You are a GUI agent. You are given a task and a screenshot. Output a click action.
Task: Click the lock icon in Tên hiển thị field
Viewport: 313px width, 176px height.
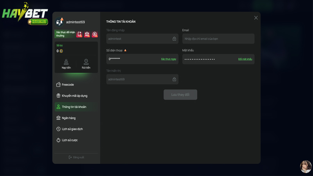(x=174, y=79)
